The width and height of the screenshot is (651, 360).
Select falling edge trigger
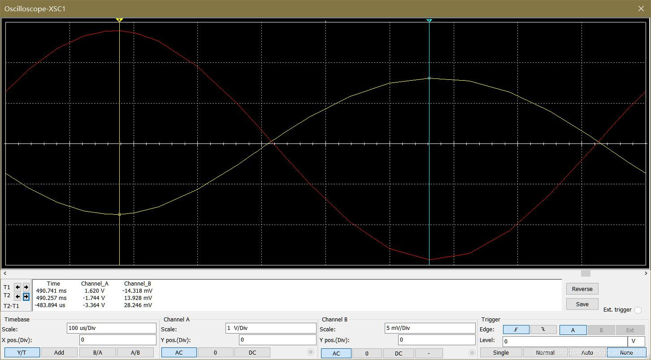543,330
